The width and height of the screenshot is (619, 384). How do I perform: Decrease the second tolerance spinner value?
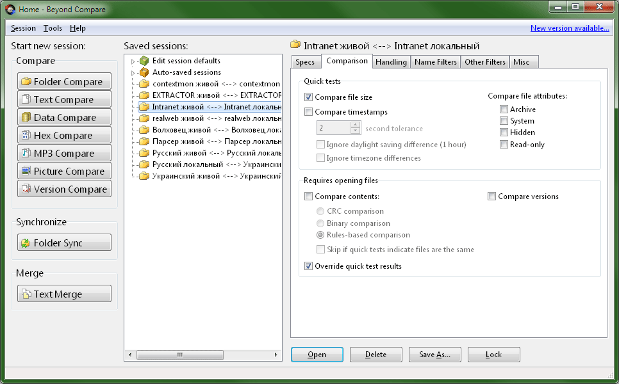point(355,131)
